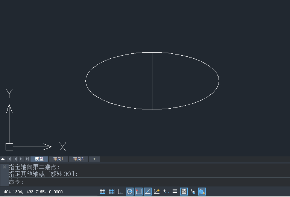The height and width of the screenshot is (197, 290).
Task: Switch to the 模型 model tab
Action: [39, 159]
